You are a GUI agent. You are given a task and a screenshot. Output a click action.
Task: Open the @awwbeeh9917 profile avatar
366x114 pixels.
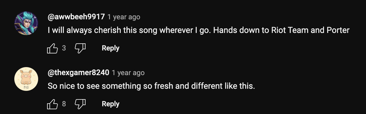click(26, 23)
